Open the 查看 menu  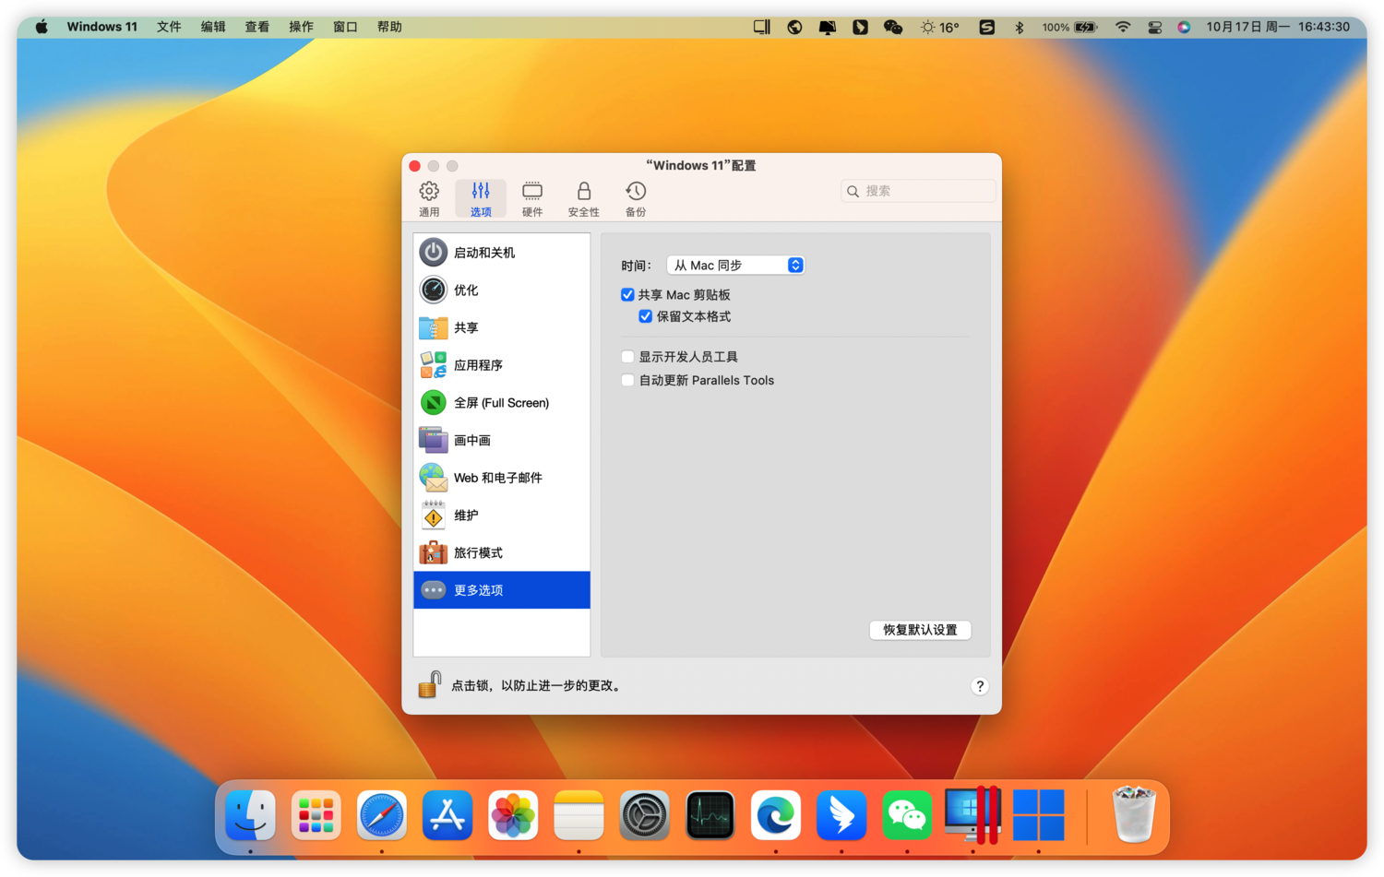tap(257, 27)
